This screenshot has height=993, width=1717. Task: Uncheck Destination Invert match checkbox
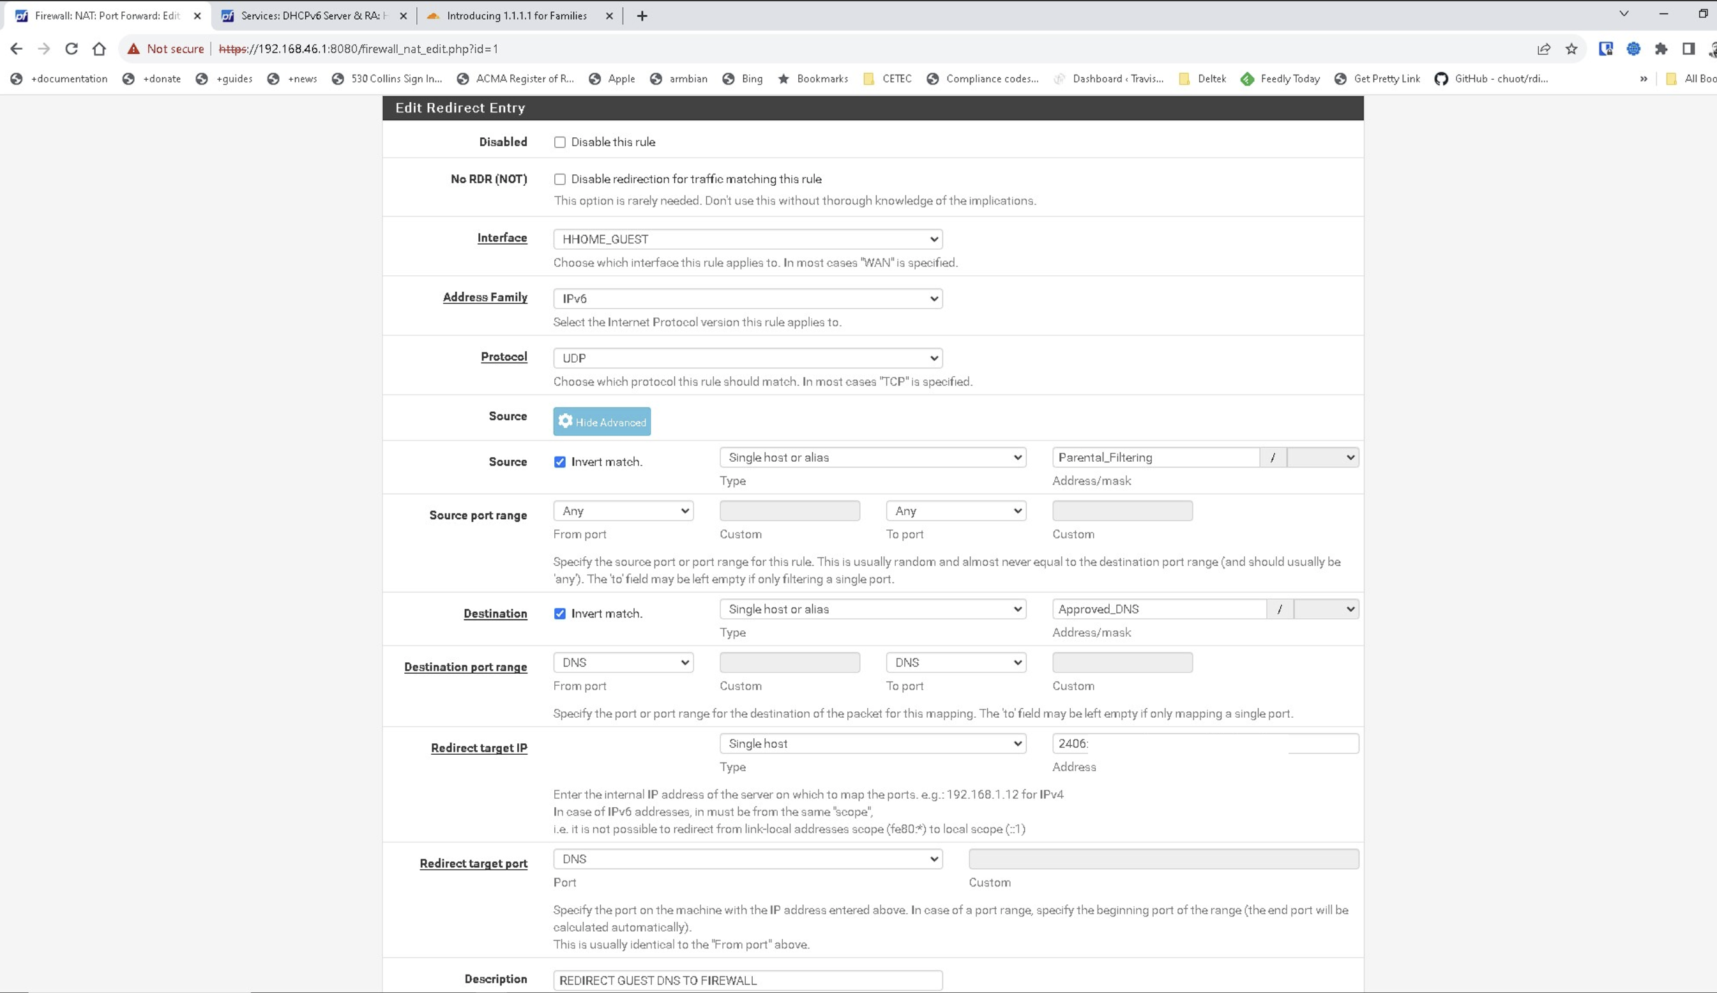click(559, 614)
